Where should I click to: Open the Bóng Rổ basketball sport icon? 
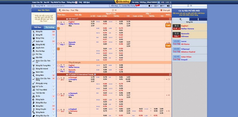pyautogui.click(x=34, y=35)
